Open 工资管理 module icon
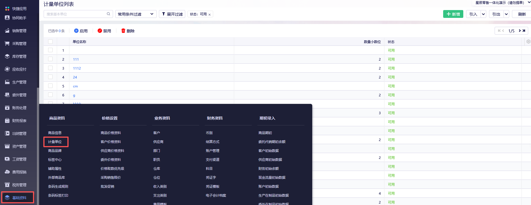The height and width of the screenshot is (205, 531). point(7,159)
